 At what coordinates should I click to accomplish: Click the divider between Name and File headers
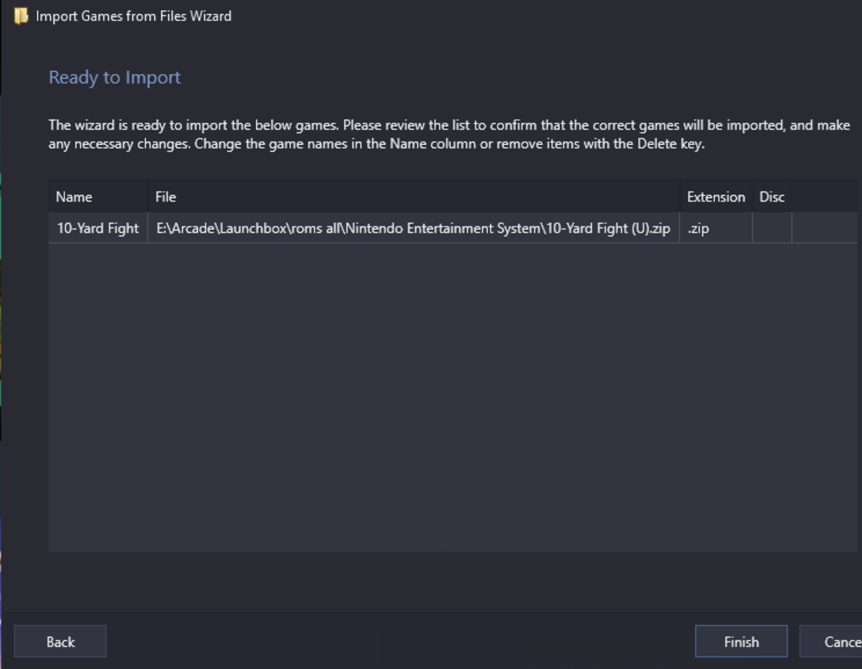[x=148, y=197]
